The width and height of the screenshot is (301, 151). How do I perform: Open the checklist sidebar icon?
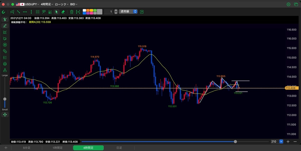[5, 57]
